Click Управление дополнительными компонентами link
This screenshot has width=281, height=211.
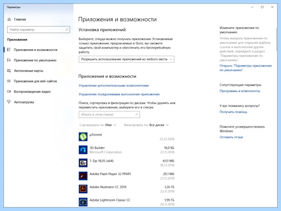[x=114, y=86]
